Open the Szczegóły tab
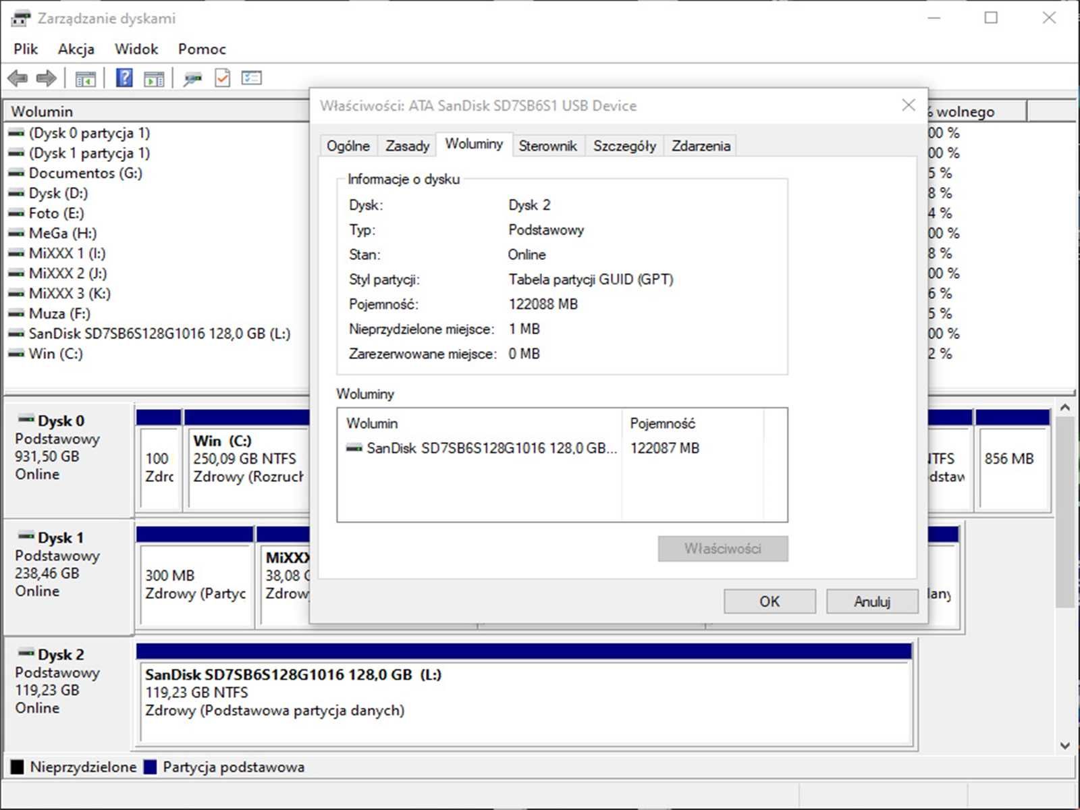1080x810 pixels. [624, 146]
